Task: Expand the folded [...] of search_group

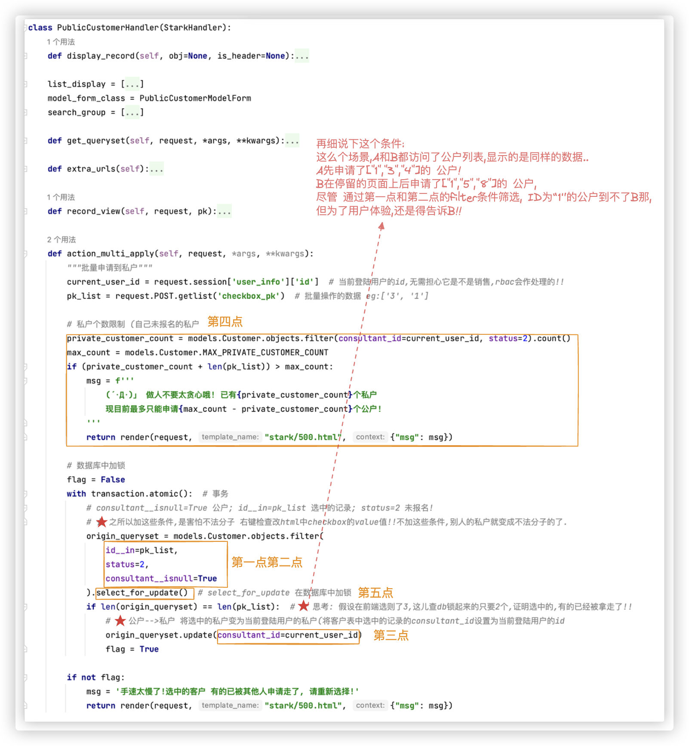Action: click(x=132, y=112)
